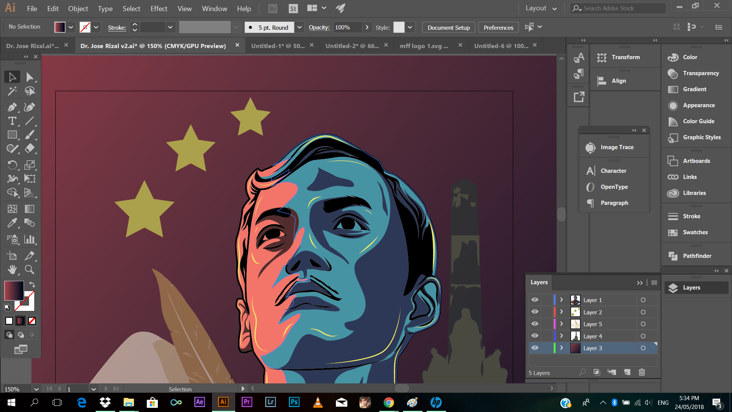Viewport: 732px width, 412px height.
Task: Toggle target circle for Layer 3
Action: point(643,348)
